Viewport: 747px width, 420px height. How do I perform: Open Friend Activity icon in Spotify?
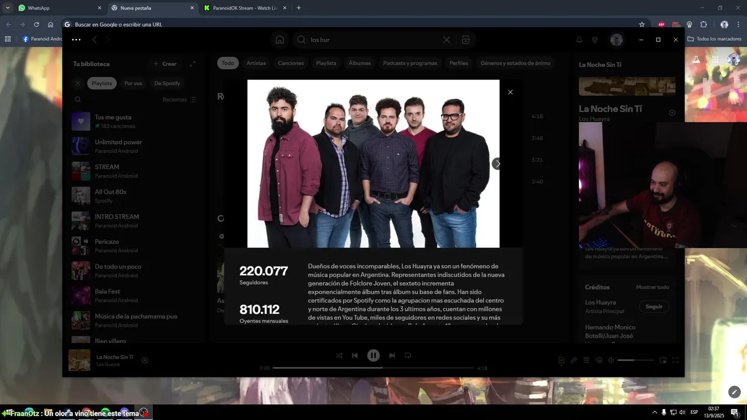595,40
